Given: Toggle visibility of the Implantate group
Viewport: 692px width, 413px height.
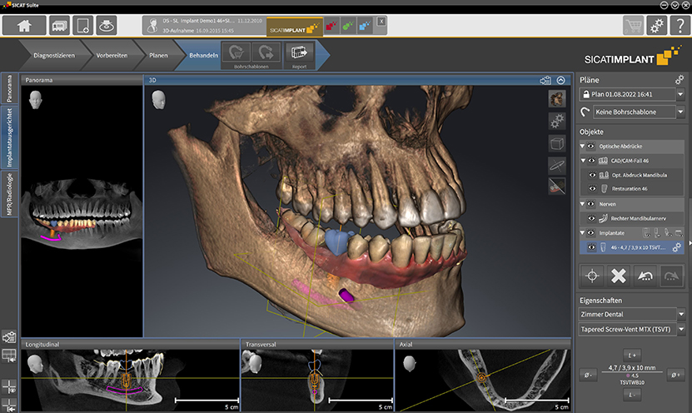Looking at the screenshot, I should click(x=591, y=232).
